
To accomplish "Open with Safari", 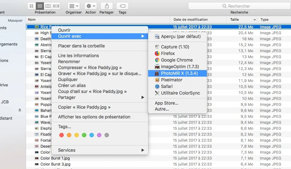I will pyautogui.click(x=178, y=86).
